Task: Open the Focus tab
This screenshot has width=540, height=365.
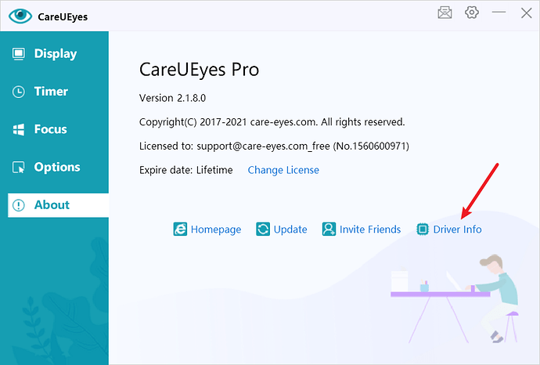Action: click(x=50, y=129)
